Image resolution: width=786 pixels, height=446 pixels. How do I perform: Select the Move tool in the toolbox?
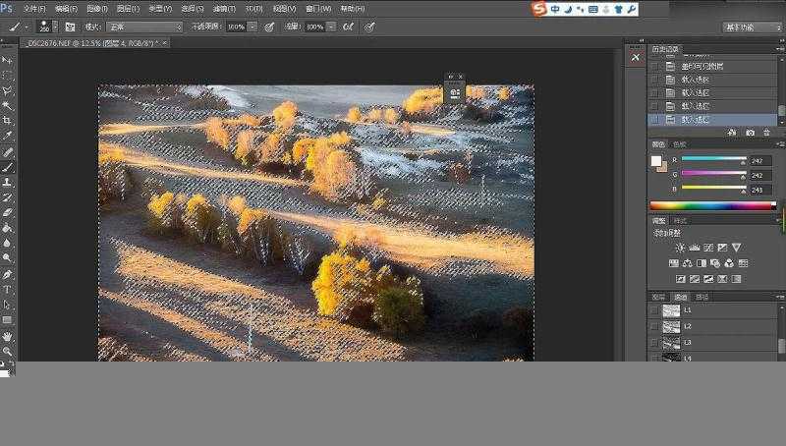[x=7, y=60]
